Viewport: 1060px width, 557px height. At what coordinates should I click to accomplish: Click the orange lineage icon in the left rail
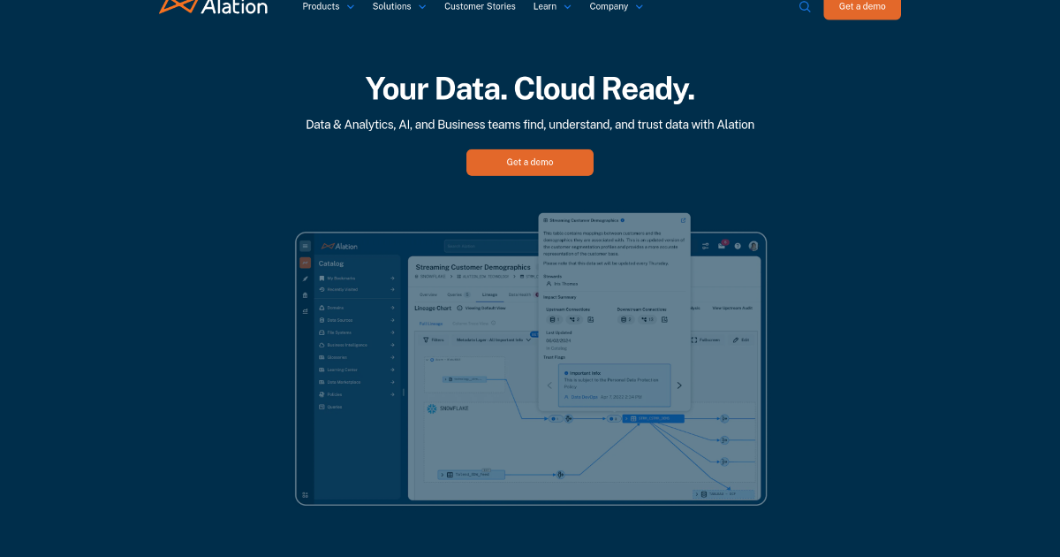[x=304, y=263]
